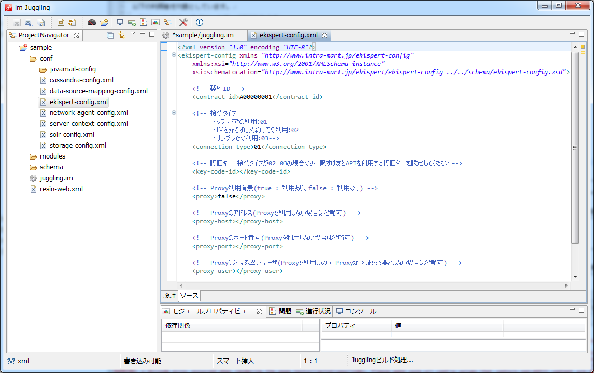Click the Save All toolbar icon
This screenshot has width=594, height=373.
[40, 23]
